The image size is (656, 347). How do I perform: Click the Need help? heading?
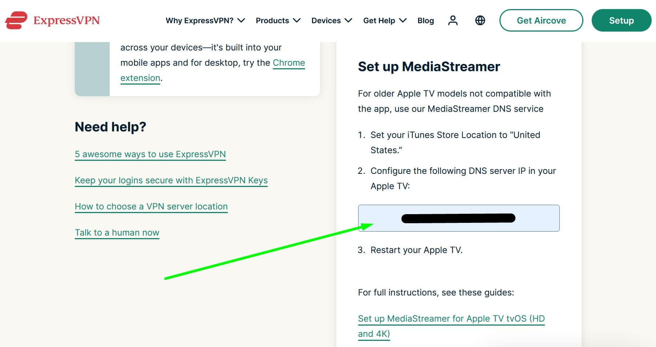(x=110, y=127)
